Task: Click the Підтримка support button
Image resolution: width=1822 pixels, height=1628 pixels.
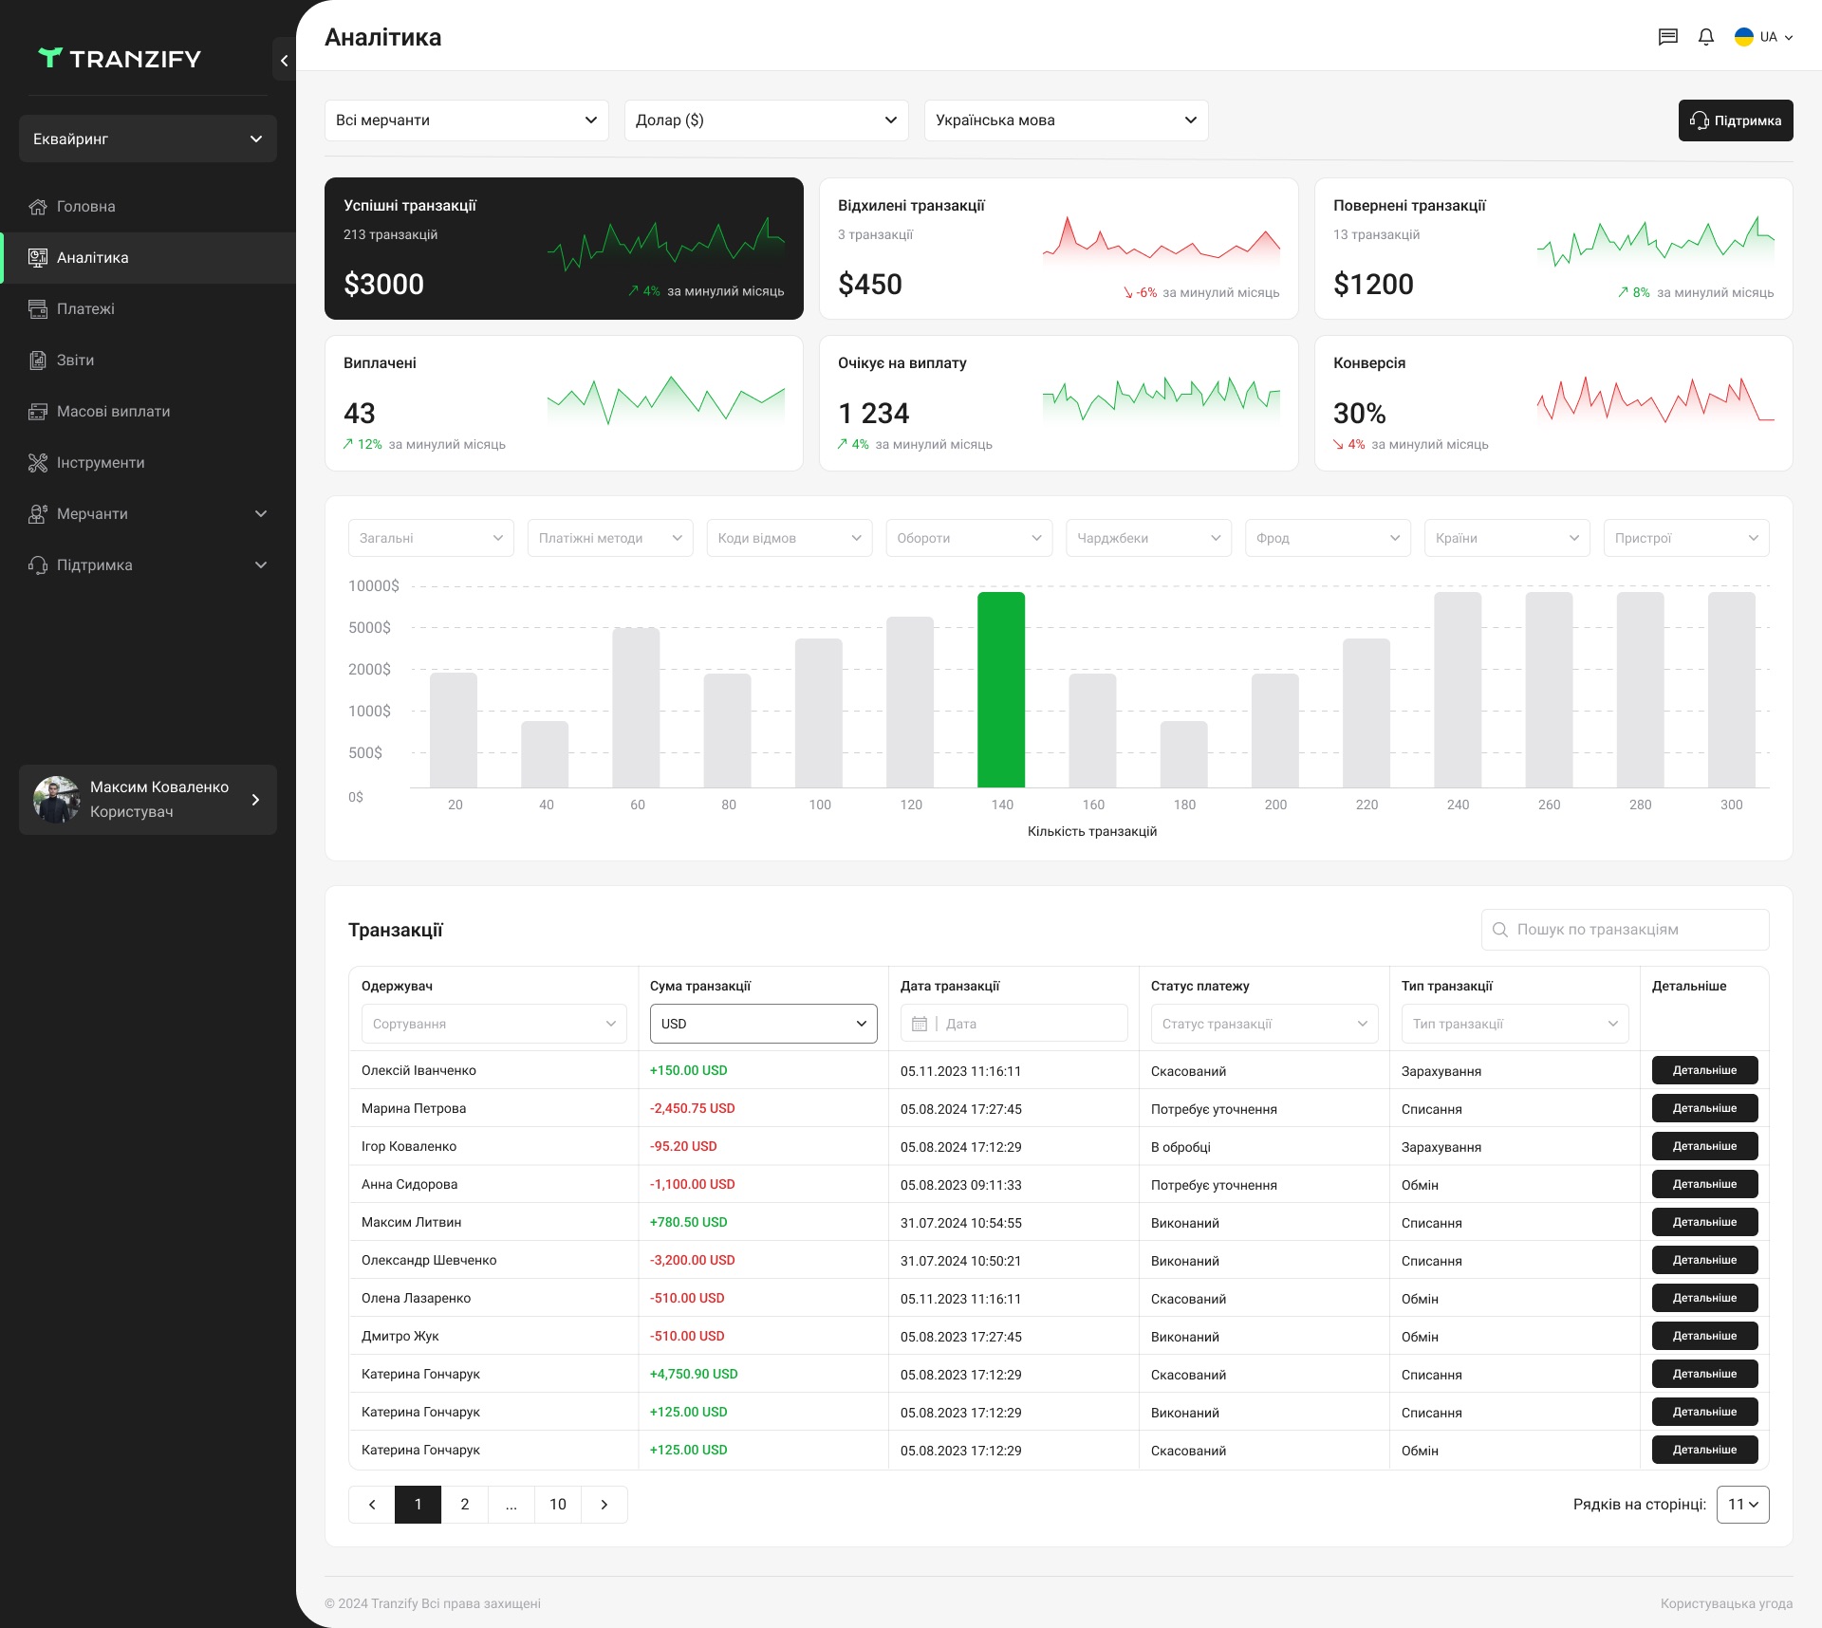Action: click(1736, 120)
